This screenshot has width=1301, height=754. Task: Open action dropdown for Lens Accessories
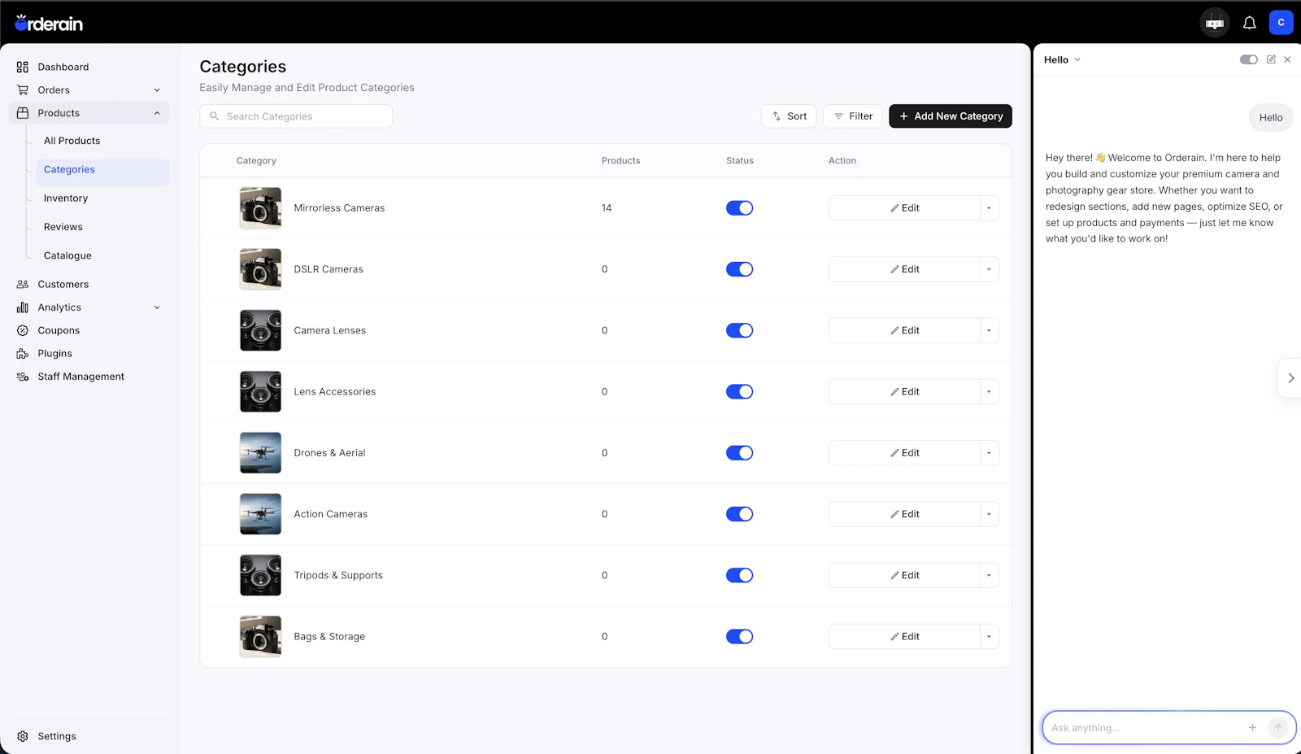(989, 392)
